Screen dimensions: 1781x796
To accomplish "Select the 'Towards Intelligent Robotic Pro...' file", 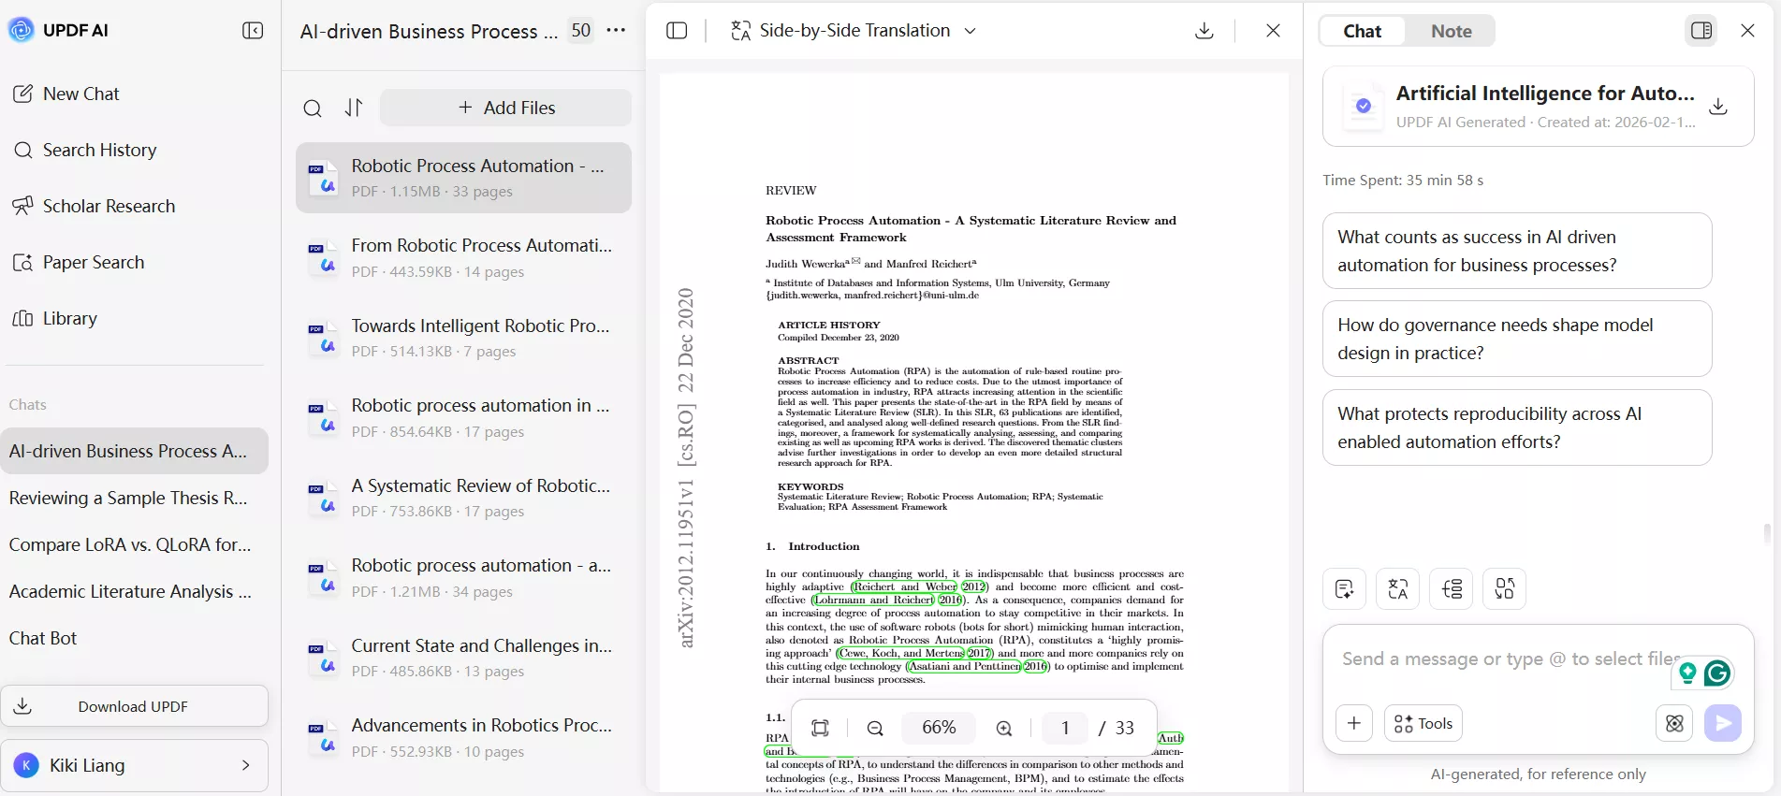I will pos(464,338).
